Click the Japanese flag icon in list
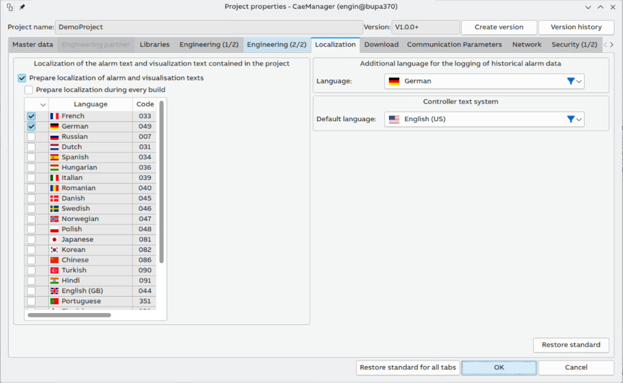Image resolution: width=623 pixels, height=383 pixels. [x=54, y=239]
